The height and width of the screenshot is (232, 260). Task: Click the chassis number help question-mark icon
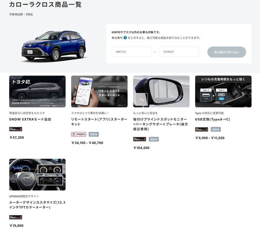point(125,38)
